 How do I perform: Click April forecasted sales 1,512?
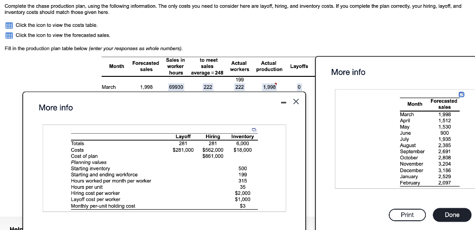444,121
